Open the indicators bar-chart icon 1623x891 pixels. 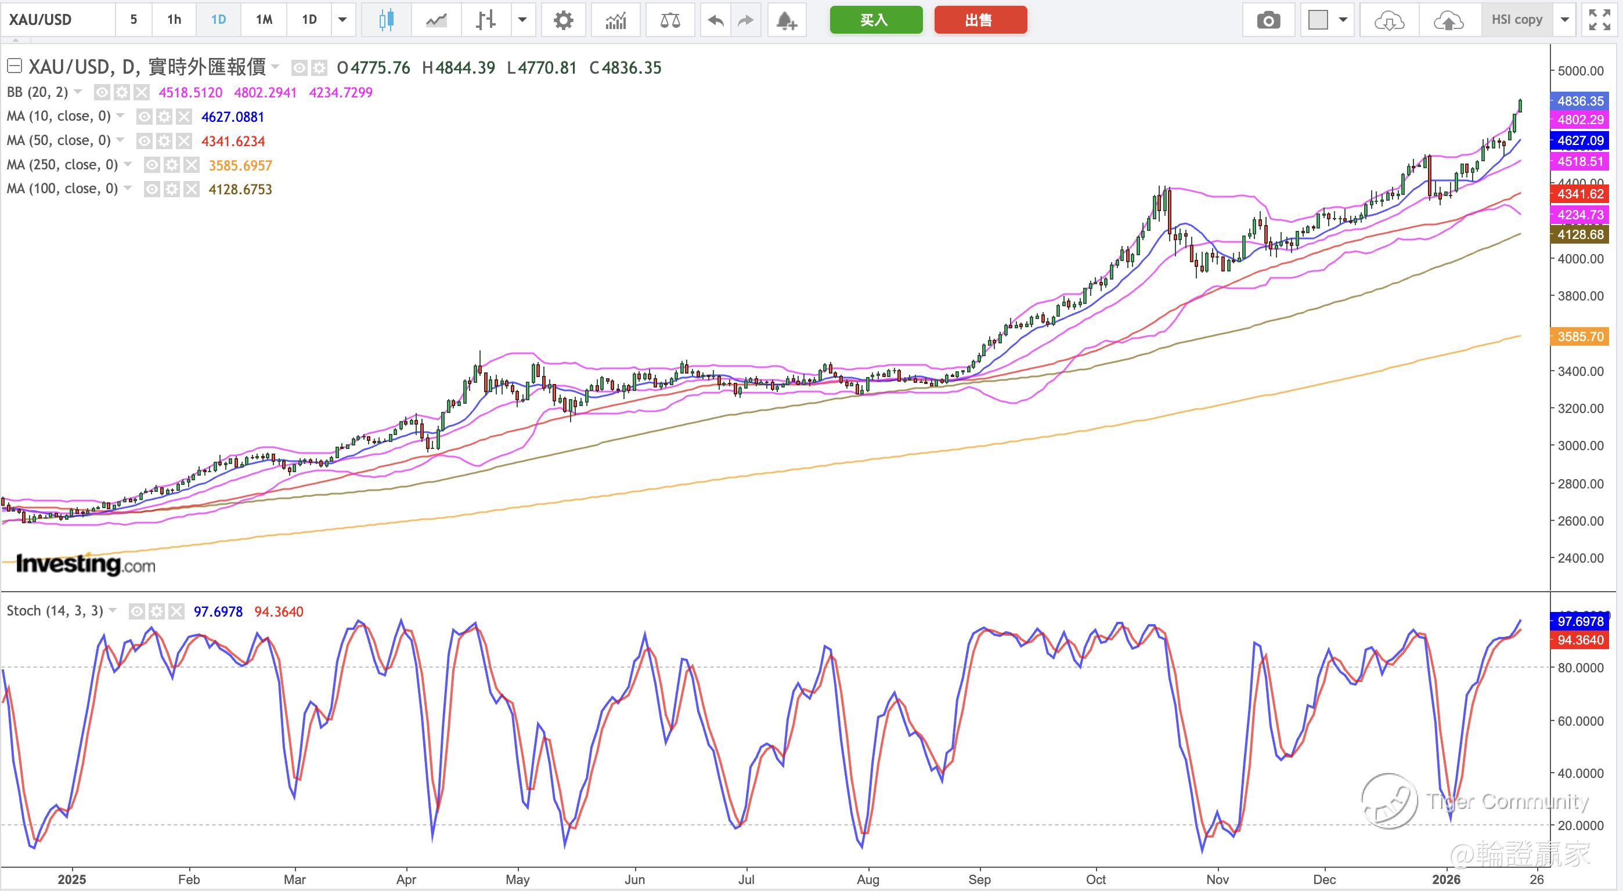615,20
